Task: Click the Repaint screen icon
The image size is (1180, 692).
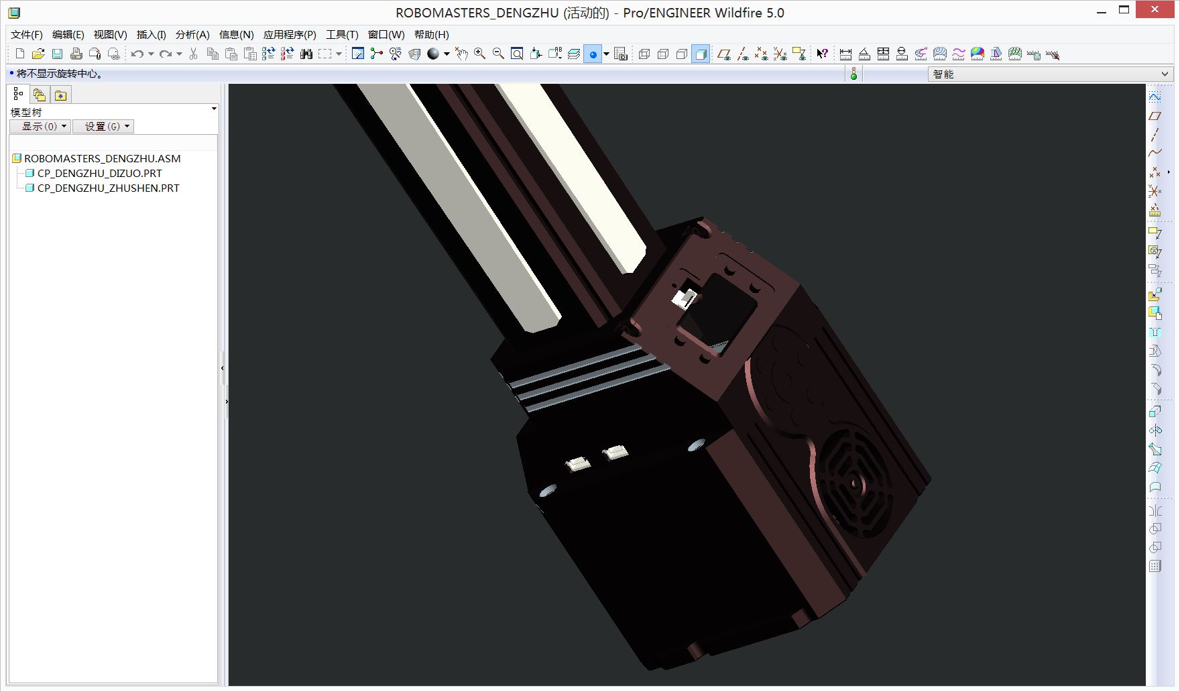Action: pyautogui.click(x=358, y=54)
